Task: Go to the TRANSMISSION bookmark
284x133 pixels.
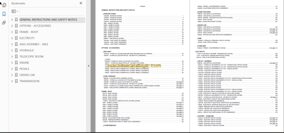Action: pyautogui.click(x=29, y=81)
